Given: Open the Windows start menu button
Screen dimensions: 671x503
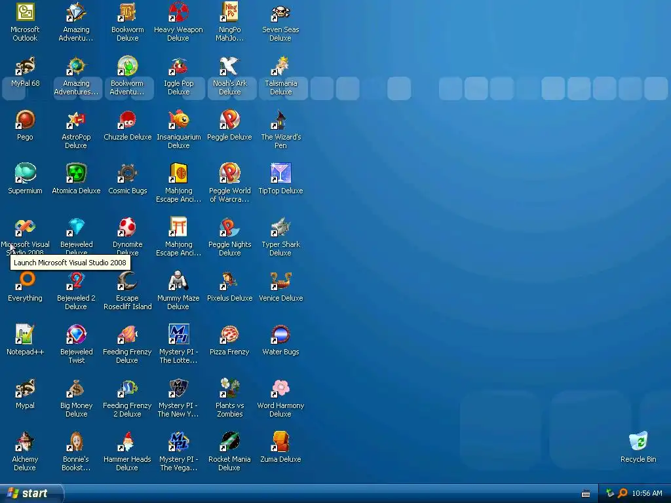Looking at the screenshot, I should pyautogui.click(x=31, y=493).
